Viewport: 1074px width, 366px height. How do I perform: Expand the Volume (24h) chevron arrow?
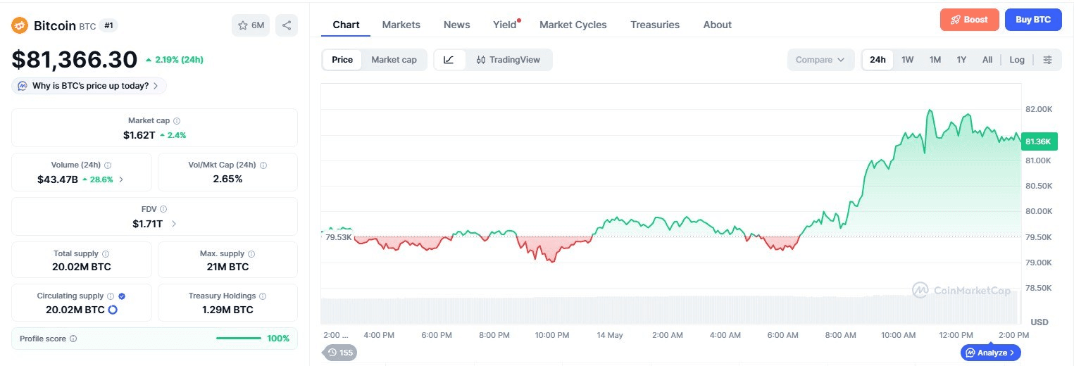(121, 179)
